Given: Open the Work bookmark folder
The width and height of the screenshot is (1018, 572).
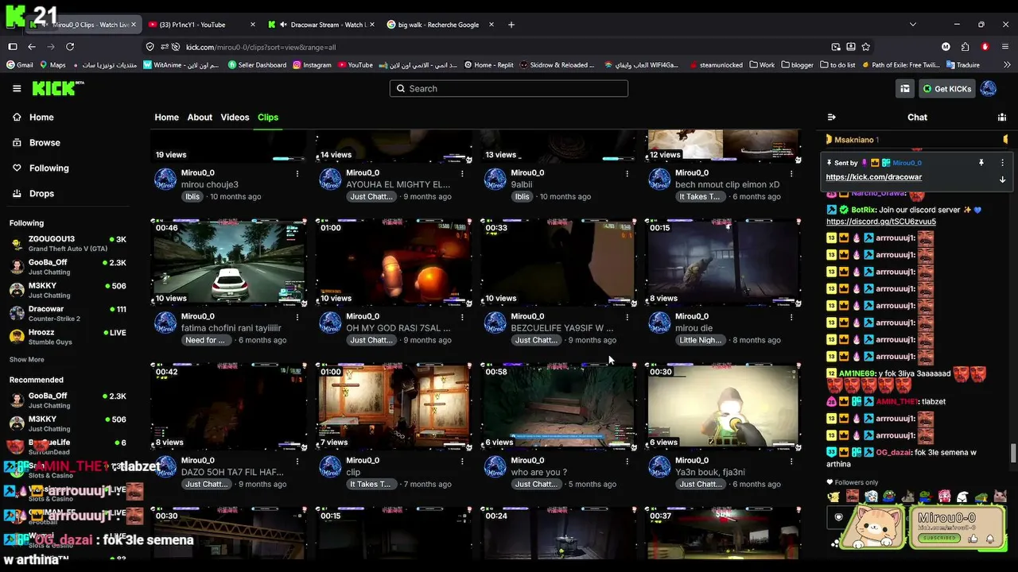Looking at the screenshot, I should [762, 65].
